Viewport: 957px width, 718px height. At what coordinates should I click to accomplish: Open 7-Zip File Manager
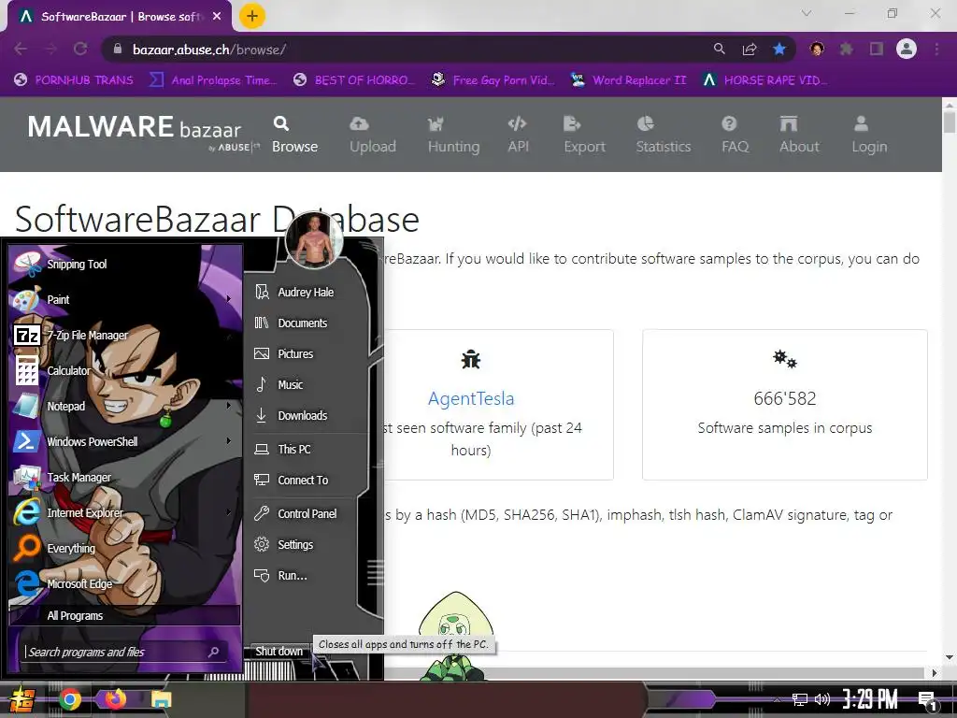(x=125, y=336)
